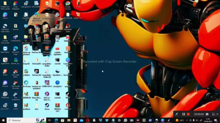The width and height of the screenshot is (220, 123).
Task: Open the recorder's pen annotation tool
Action: 176,114
